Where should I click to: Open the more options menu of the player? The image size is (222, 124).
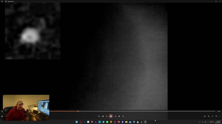[220, 116]
